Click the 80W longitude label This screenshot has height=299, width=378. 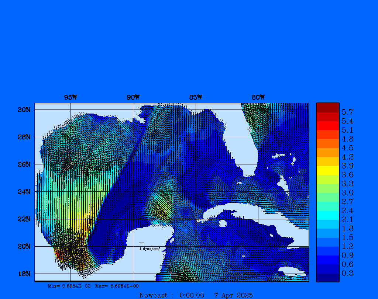pyautogui.click(x=258, y=97)
